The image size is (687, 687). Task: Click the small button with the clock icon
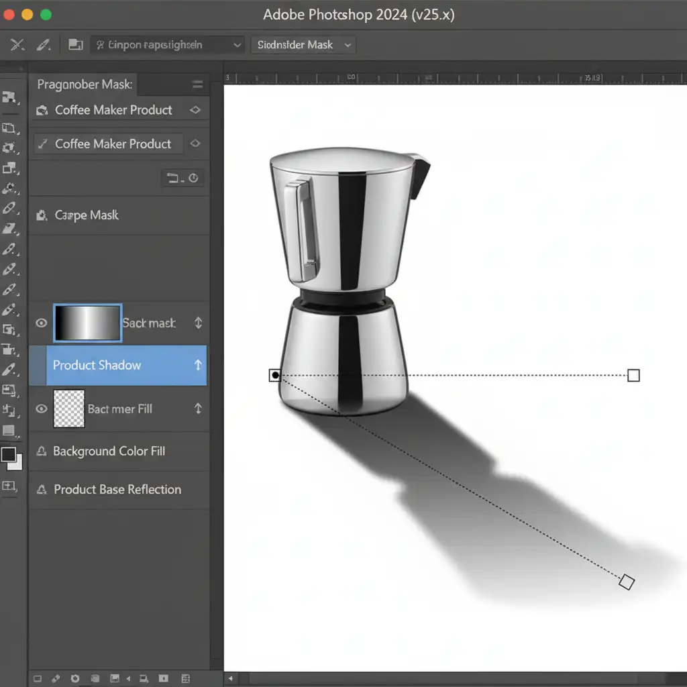193,178
